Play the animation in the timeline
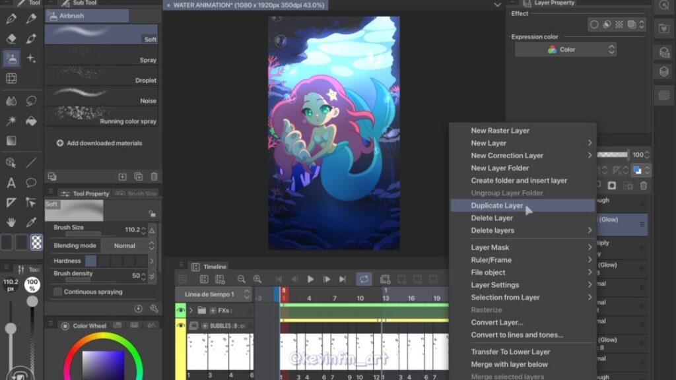The image size is (676, 380). [x=310, y=279]
